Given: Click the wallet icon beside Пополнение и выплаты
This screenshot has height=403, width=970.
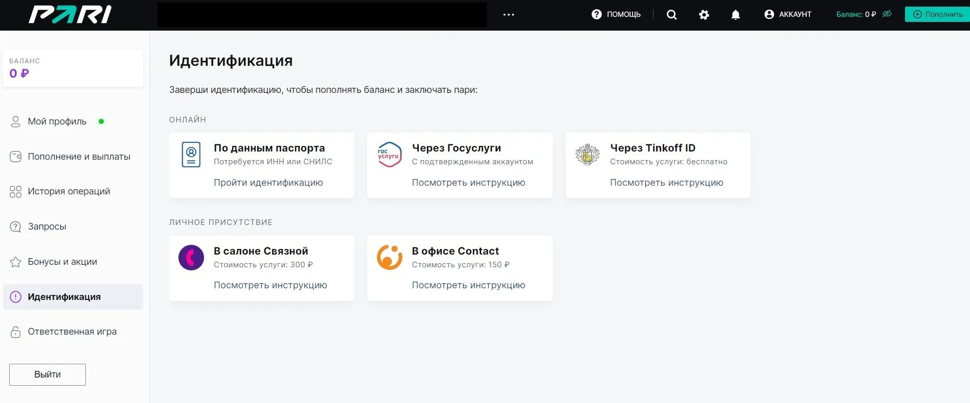Looking at the screenshot, I should [x=15, y=157].
